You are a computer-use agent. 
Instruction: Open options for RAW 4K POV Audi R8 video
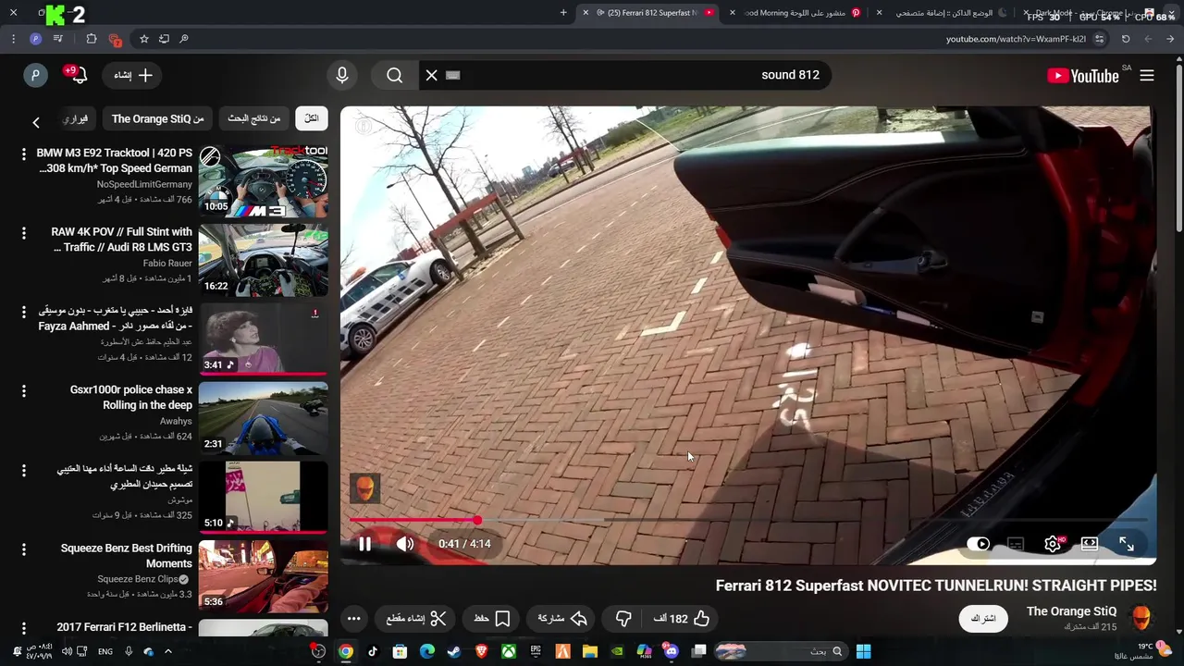[x=24, y=234]
